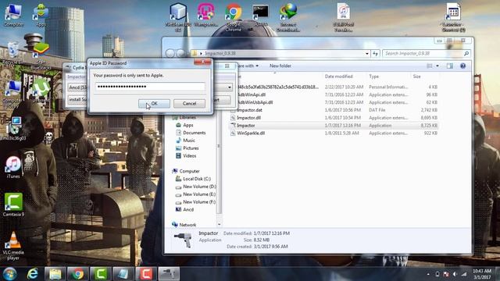
Task: Click the IPA file desktop icon
Action: point(343,17)
